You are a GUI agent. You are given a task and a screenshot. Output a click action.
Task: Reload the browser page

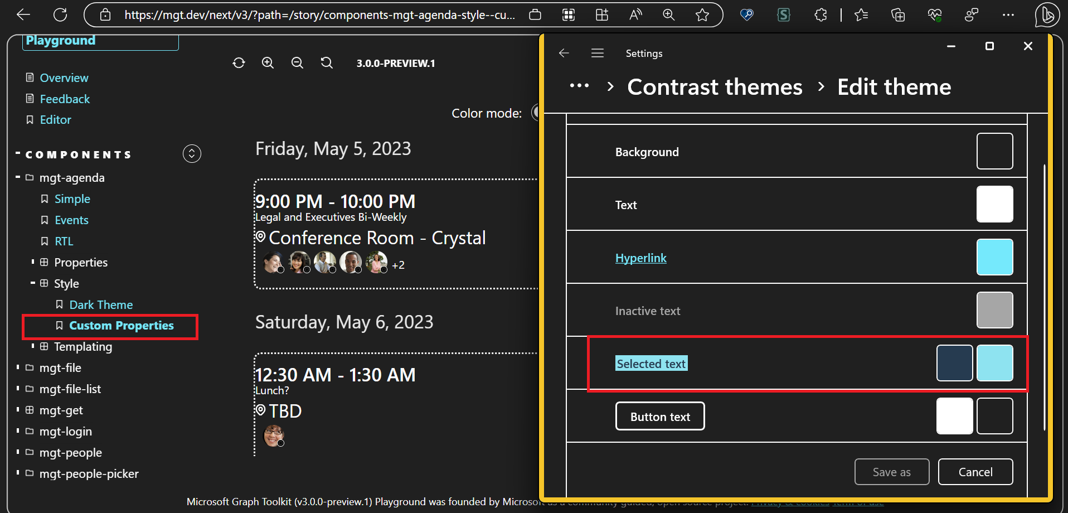60,14
